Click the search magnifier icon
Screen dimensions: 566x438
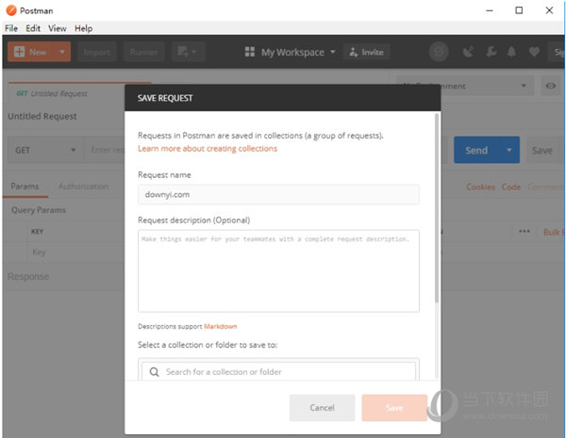click(154, 372)
